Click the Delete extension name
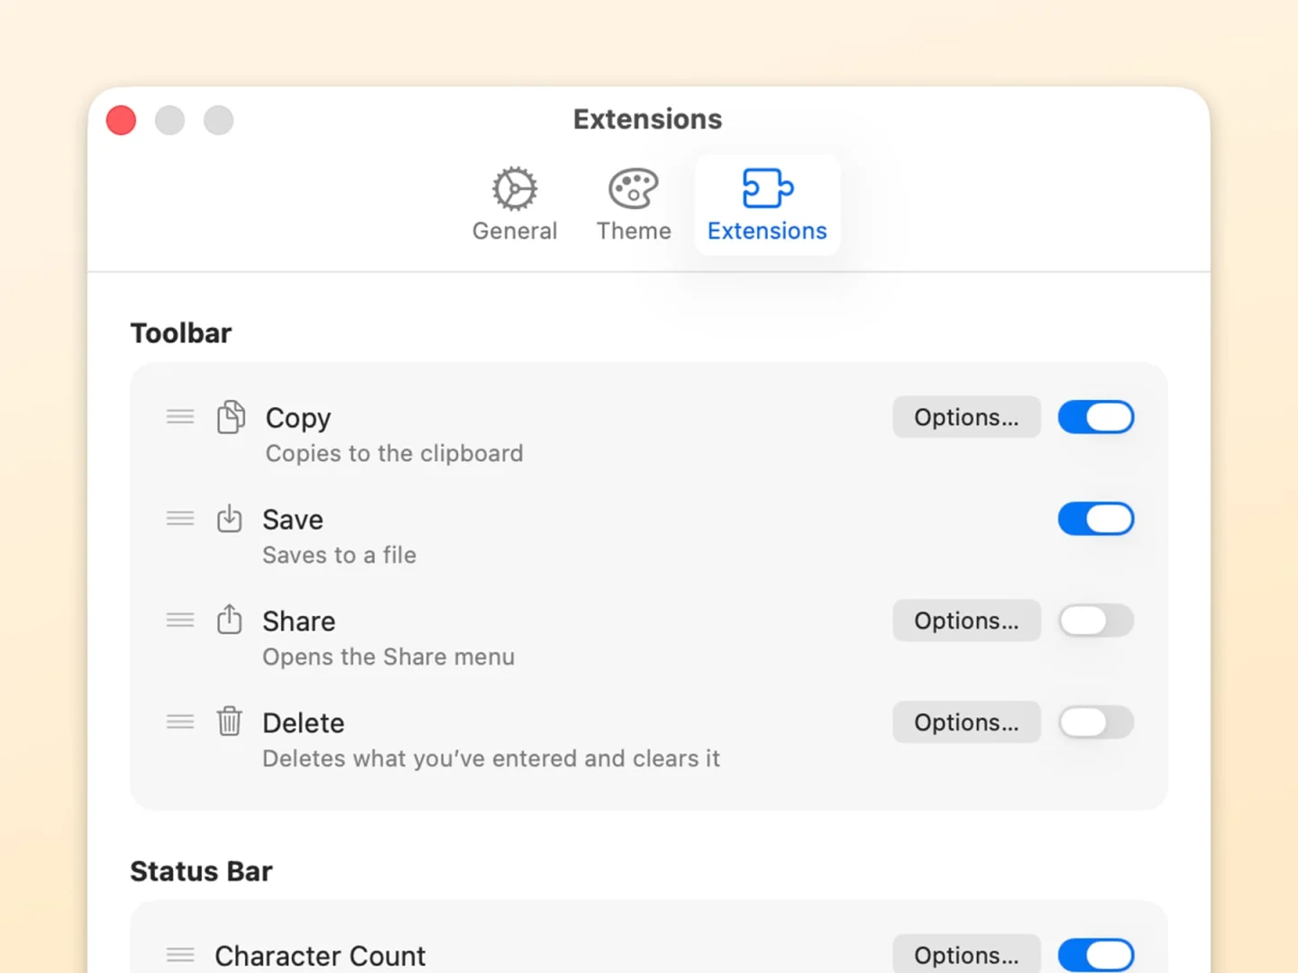1298x973 pixels. pos(304,723)
